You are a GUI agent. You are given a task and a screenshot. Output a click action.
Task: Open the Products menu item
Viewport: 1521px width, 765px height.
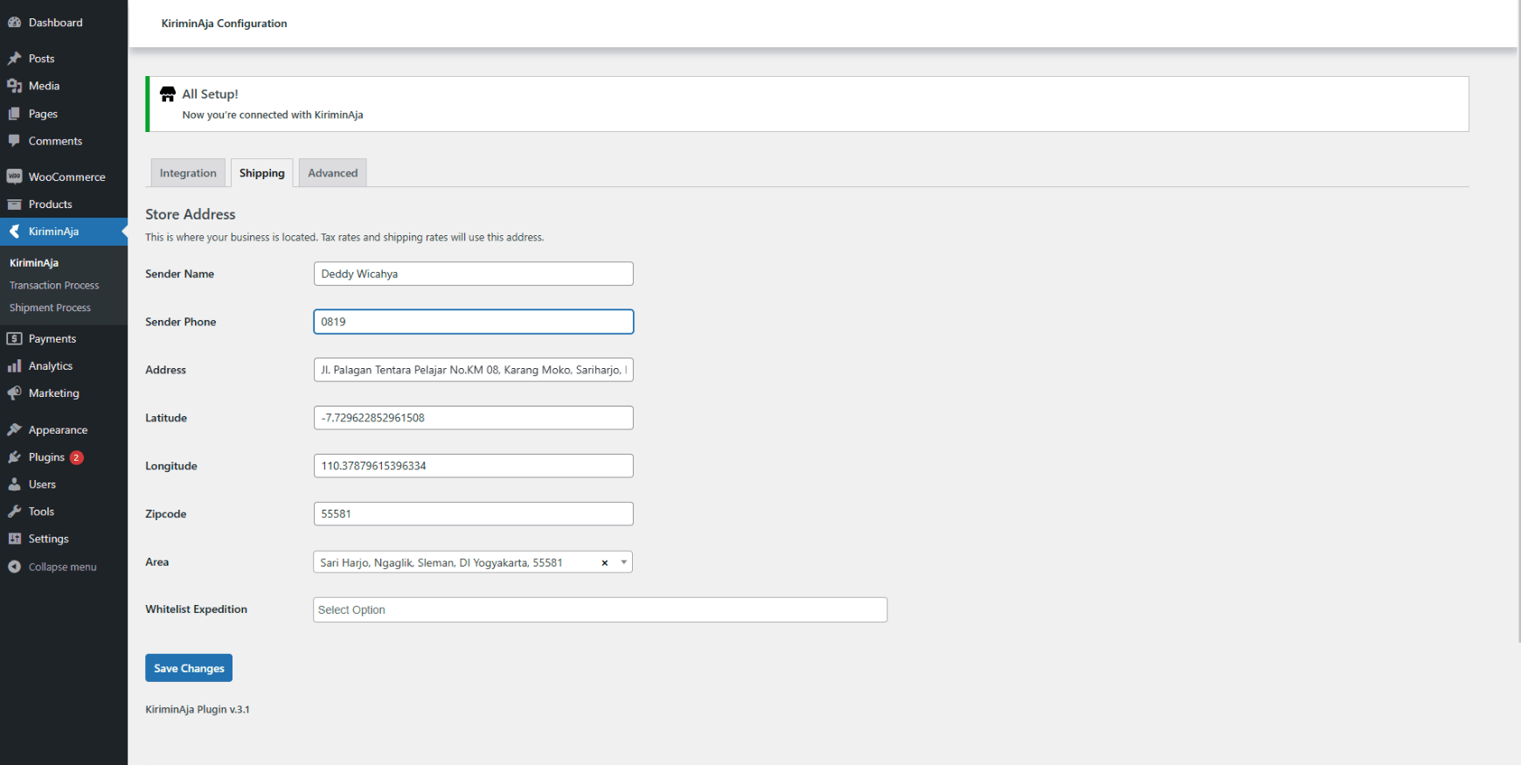pyautogui.click(x=64, y=205)
